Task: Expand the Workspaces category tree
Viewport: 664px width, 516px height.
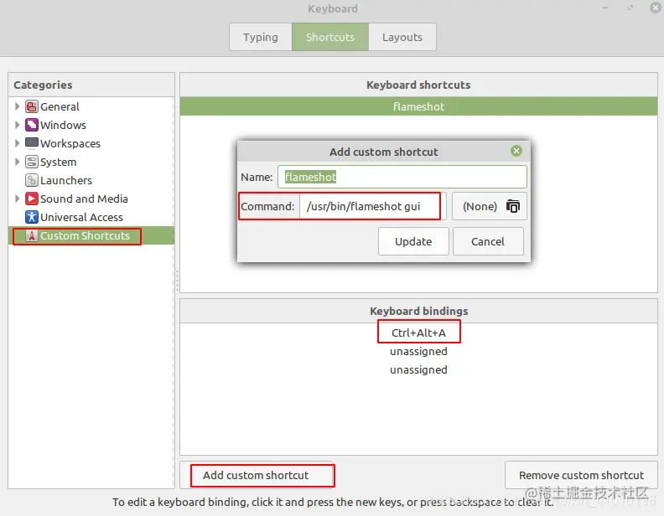Action: [17, 143]
